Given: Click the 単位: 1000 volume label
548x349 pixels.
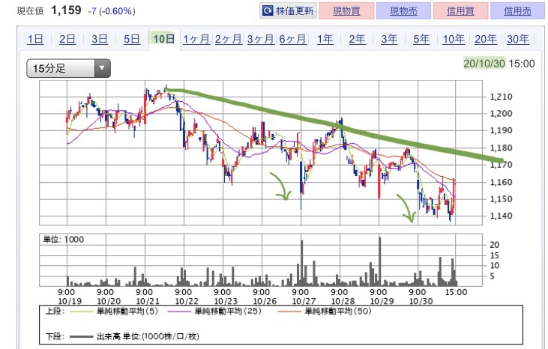Looking at the screenshot, I should pos(64,240).
